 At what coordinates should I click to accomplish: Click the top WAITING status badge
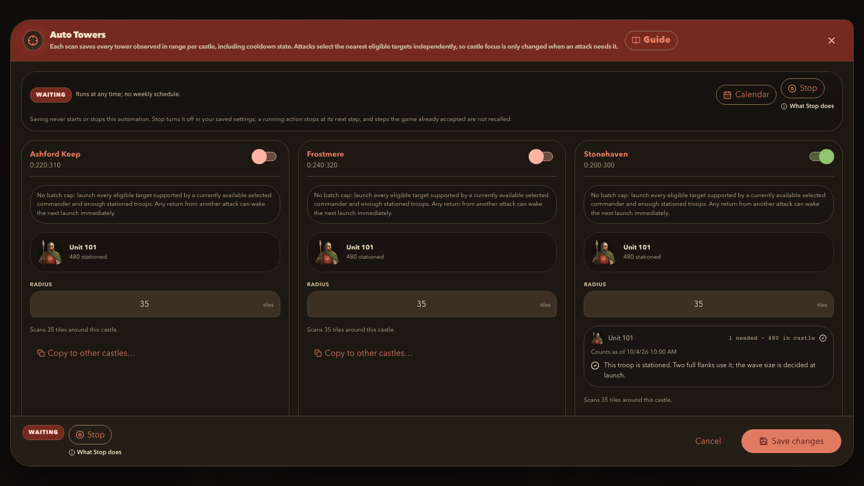coord(51,94)
